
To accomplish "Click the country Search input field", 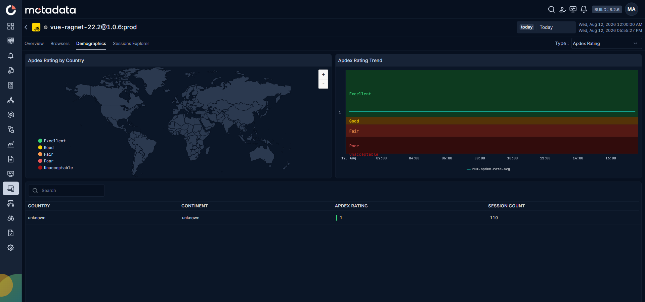I will 67,191.
